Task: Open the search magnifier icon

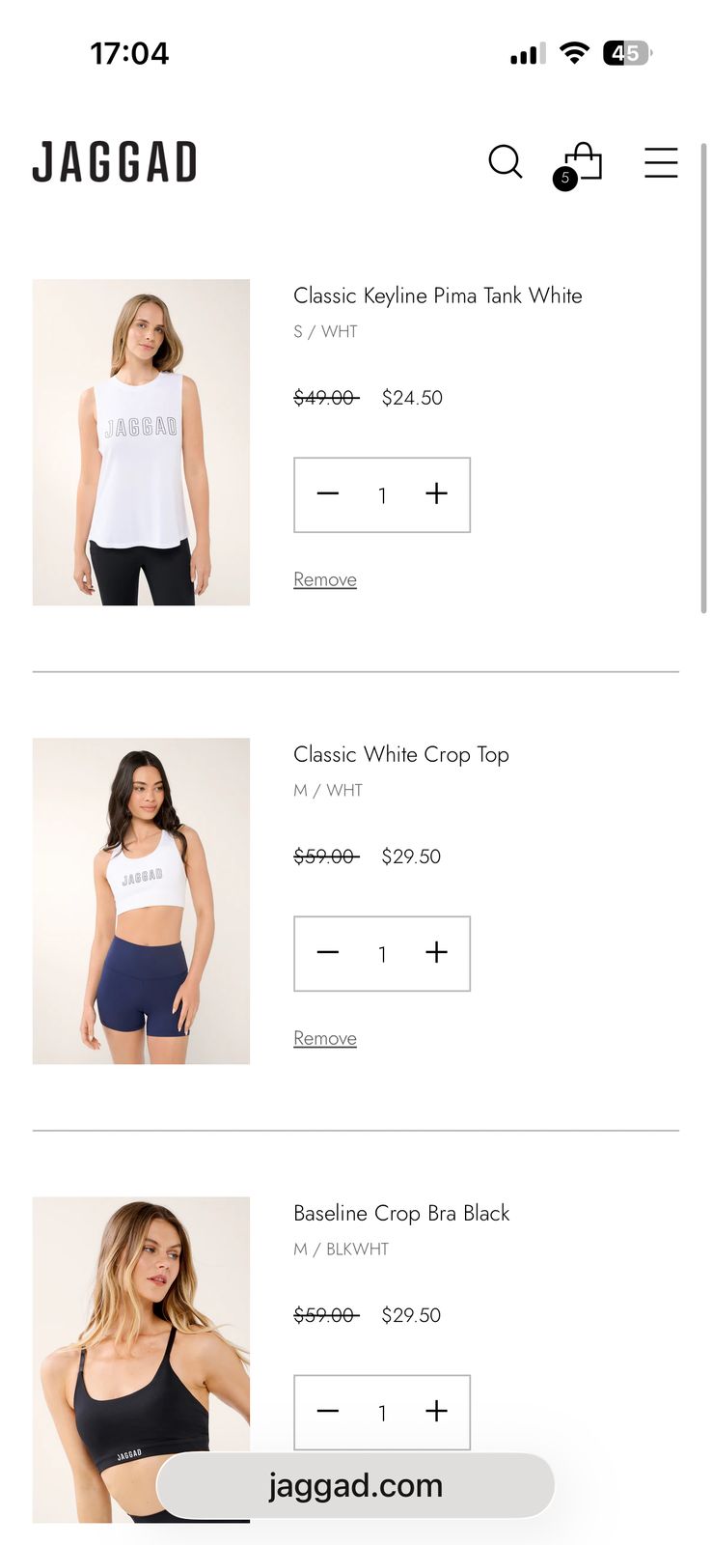Action: [506, 162]
